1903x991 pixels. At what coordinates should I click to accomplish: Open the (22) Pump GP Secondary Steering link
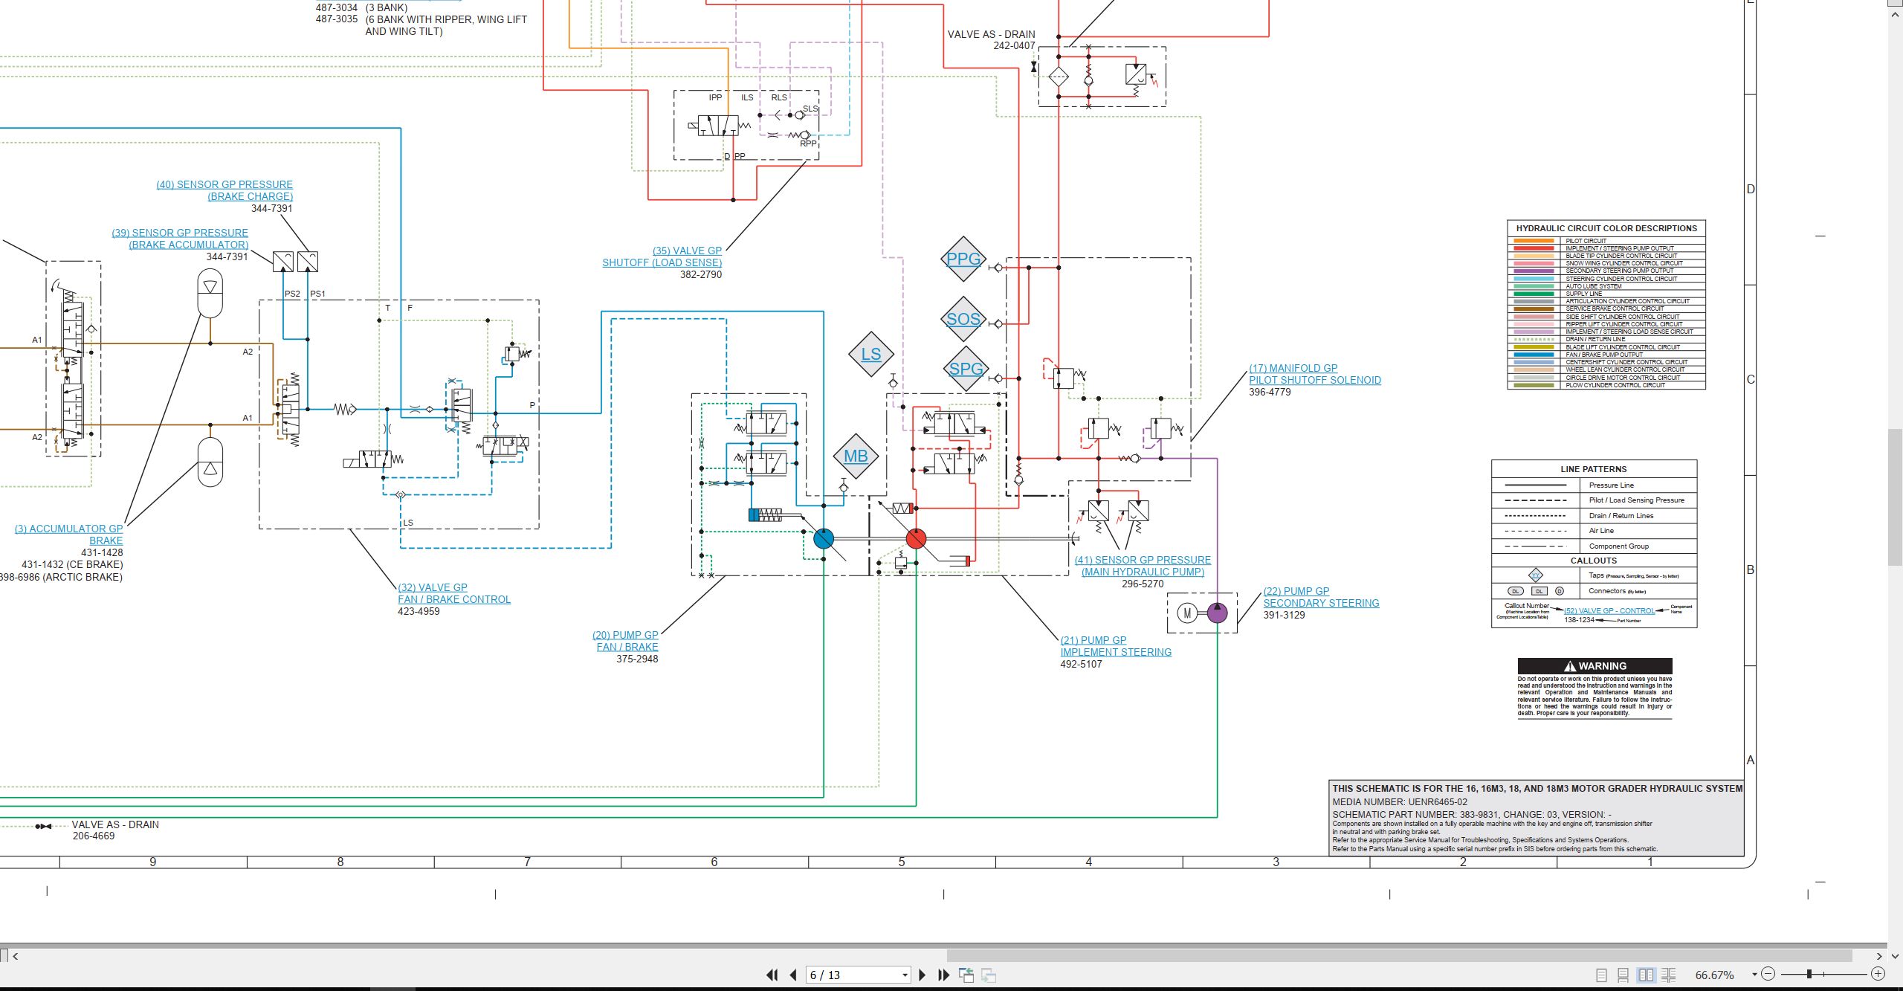(1321, 597)
